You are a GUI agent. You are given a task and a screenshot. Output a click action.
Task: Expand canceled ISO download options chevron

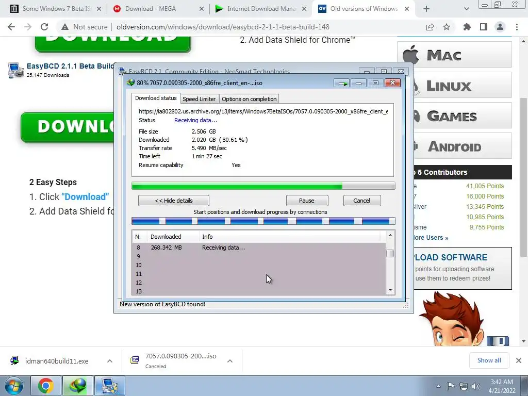(230, 361)
